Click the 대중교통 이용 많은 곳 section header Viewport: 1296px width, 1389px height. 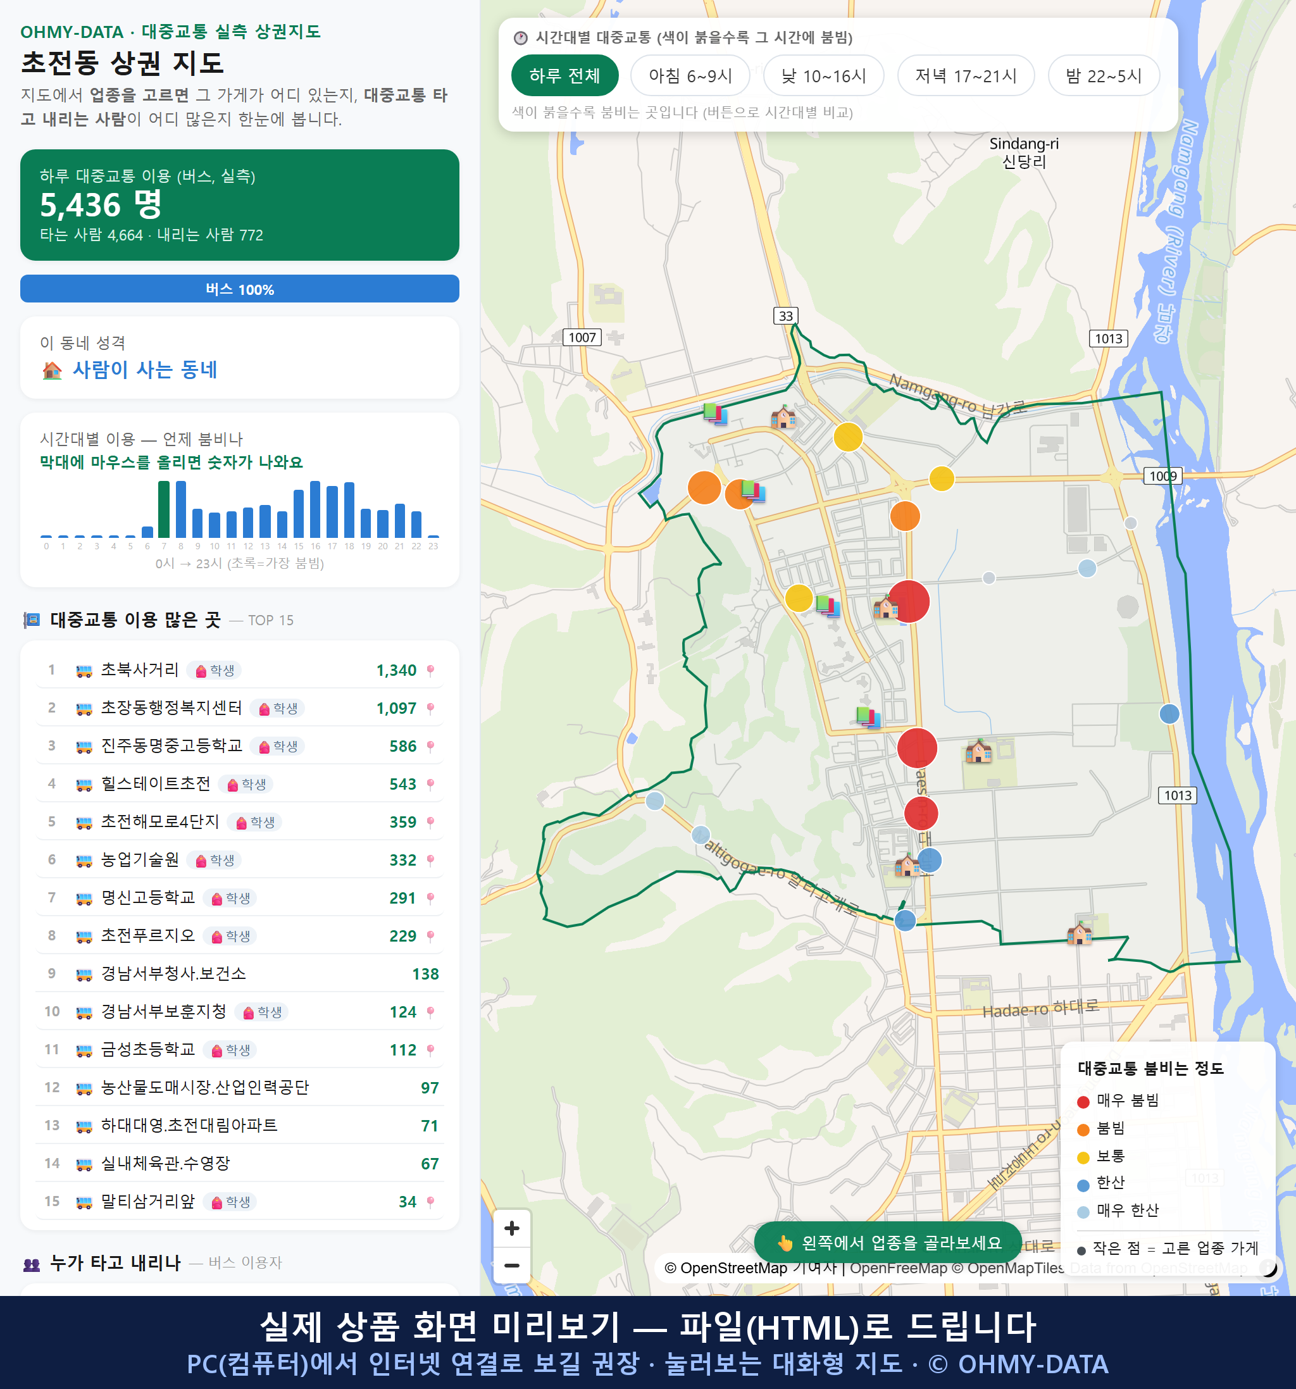click(x=158, y=620)
